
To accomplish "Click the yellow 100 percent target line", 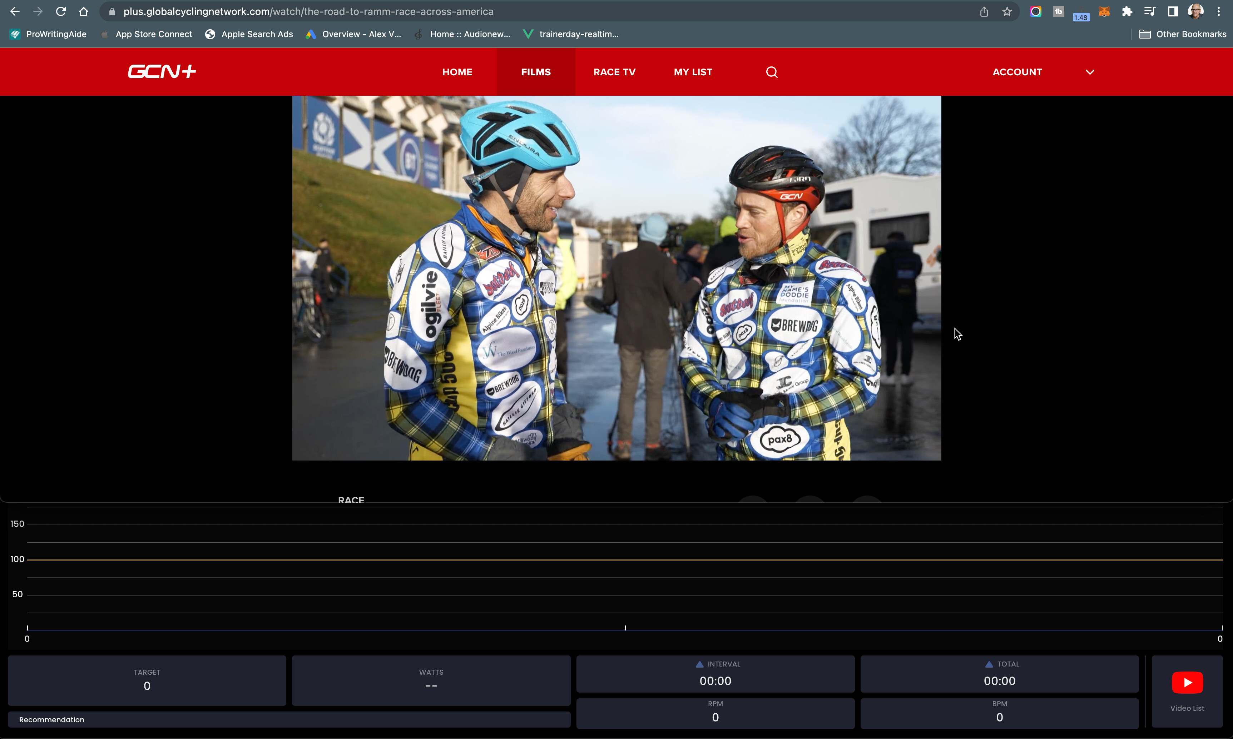I will pyautogui.click(x=625, y=560).
